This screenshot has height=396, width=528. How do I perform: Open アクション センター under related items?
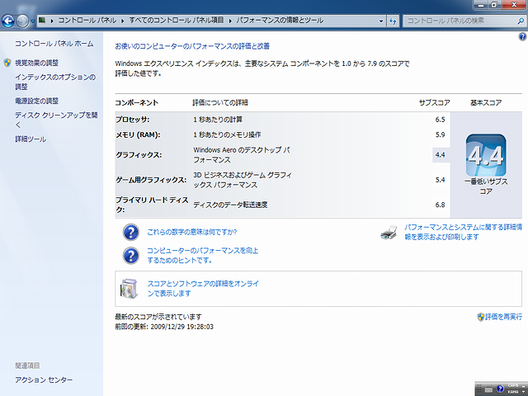tap(44, 379)
